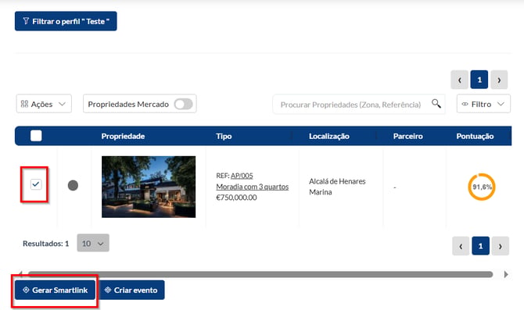Select page 1 in top pagination
524x310 pixels.
[x=479, y=80]
